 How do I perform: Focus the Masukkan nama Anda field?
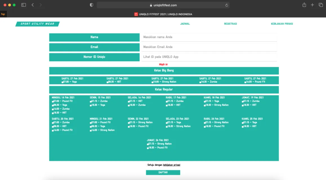point(209,37)
